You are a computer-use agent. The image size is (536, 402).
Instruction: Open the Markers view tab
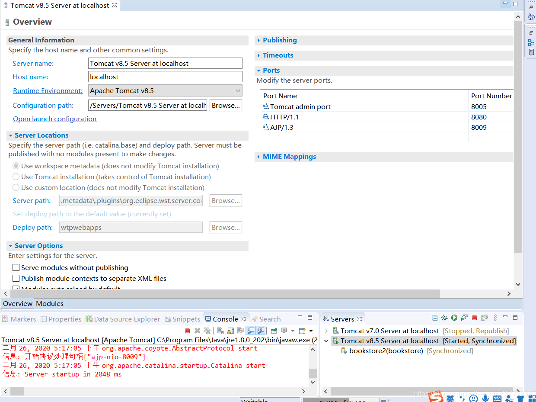click(19, 319)
